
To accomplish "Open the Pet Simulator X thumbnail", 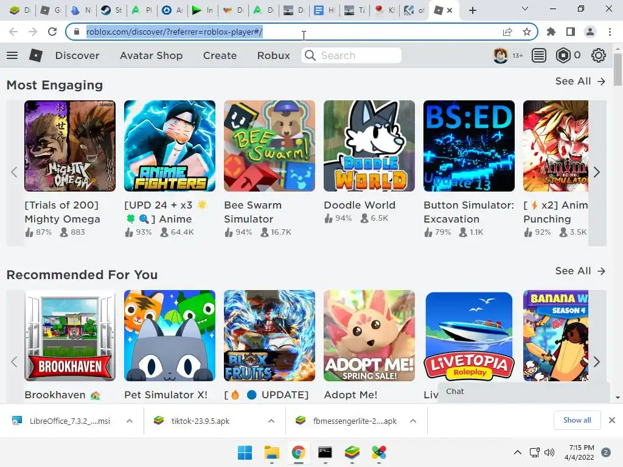I will point(170,336).
